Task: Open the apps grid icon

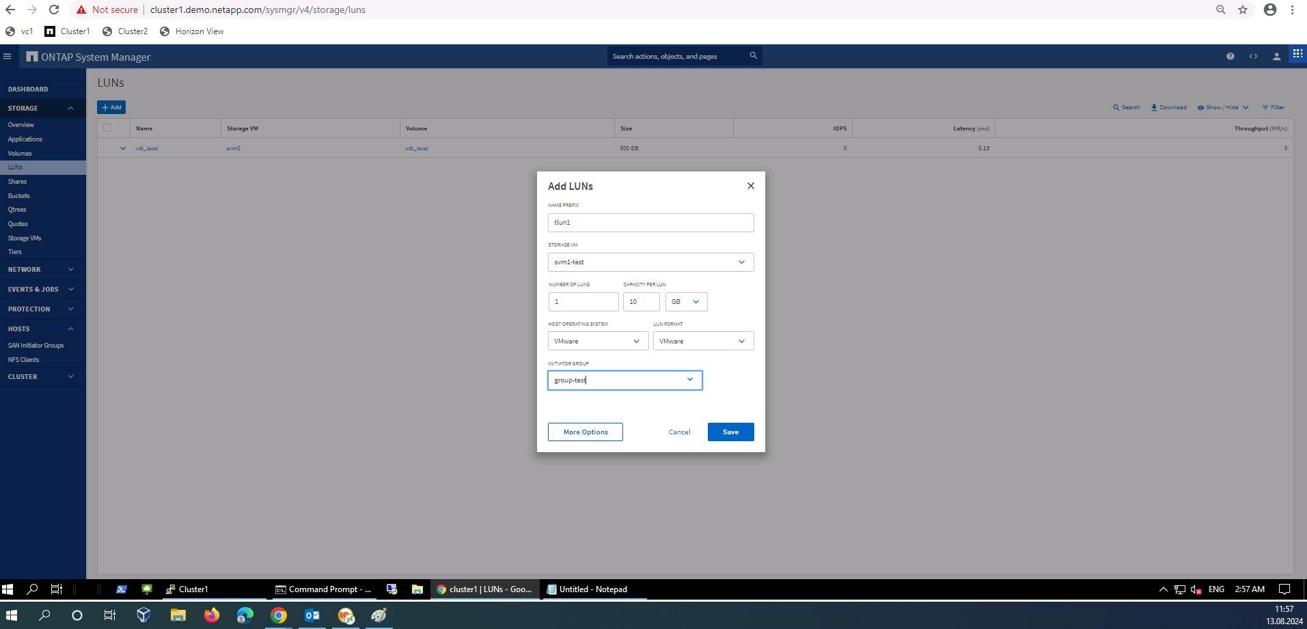Action: 1297,53
